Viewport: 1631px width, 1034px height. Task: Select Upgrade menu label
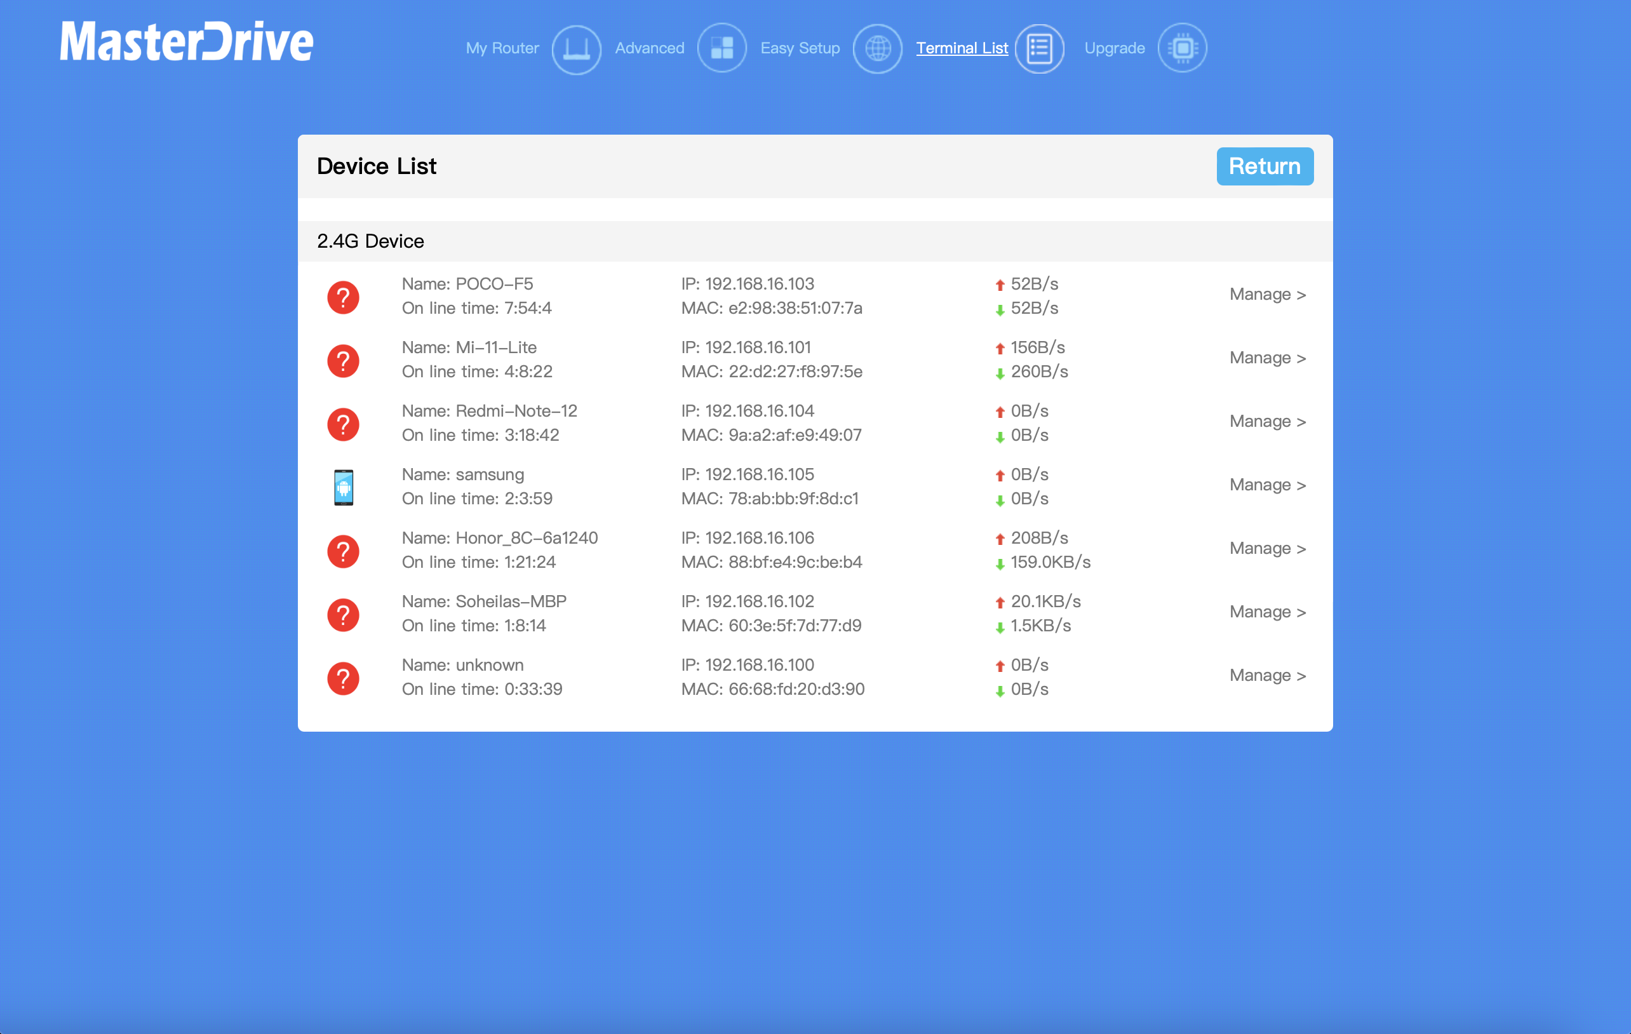click(x=1114, y=48)
